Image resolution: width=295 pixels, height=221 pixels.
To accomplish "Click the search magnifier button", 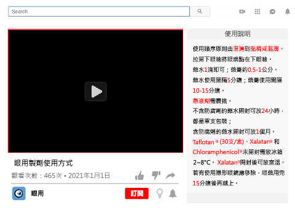I will (x=200, y=12).
